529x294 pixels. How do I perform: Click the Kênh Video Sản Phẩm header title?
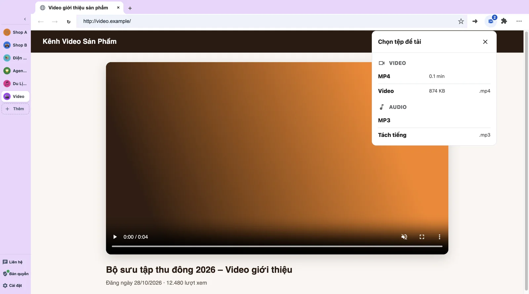click(80, 42)
